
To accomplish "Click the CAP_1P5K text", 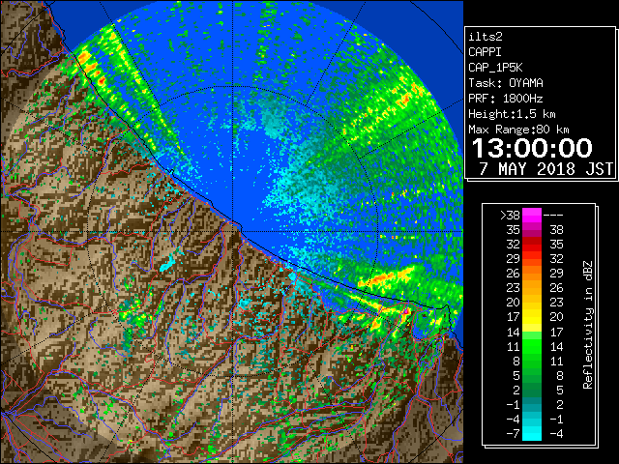I will pos(495,68).
